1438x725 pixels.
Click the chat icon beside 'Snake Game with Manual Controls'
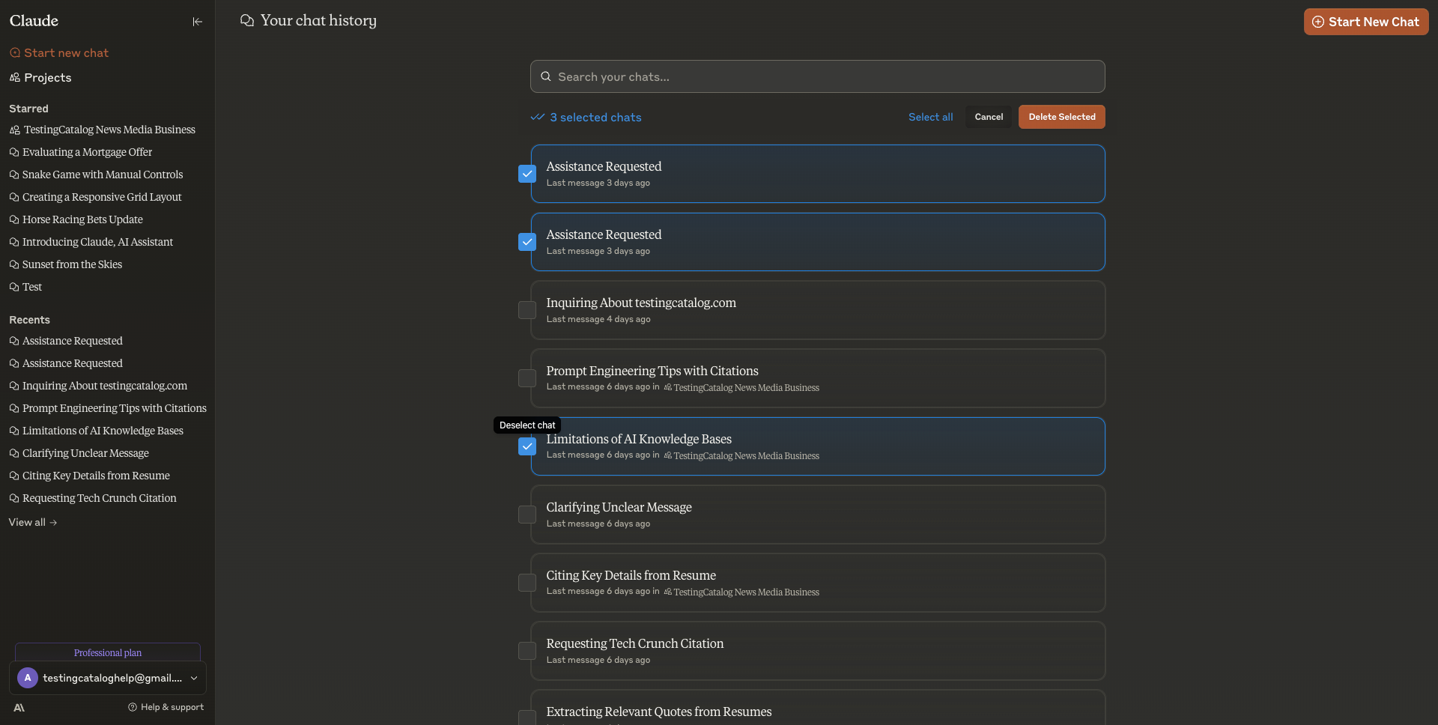[x=14, y=175]
